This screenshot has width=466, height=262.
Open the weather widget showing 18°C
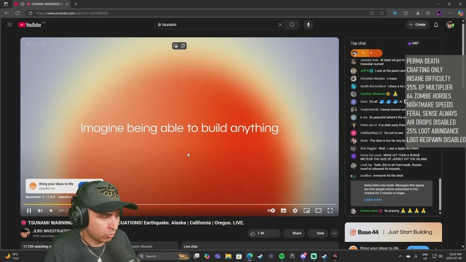point(12,256)
